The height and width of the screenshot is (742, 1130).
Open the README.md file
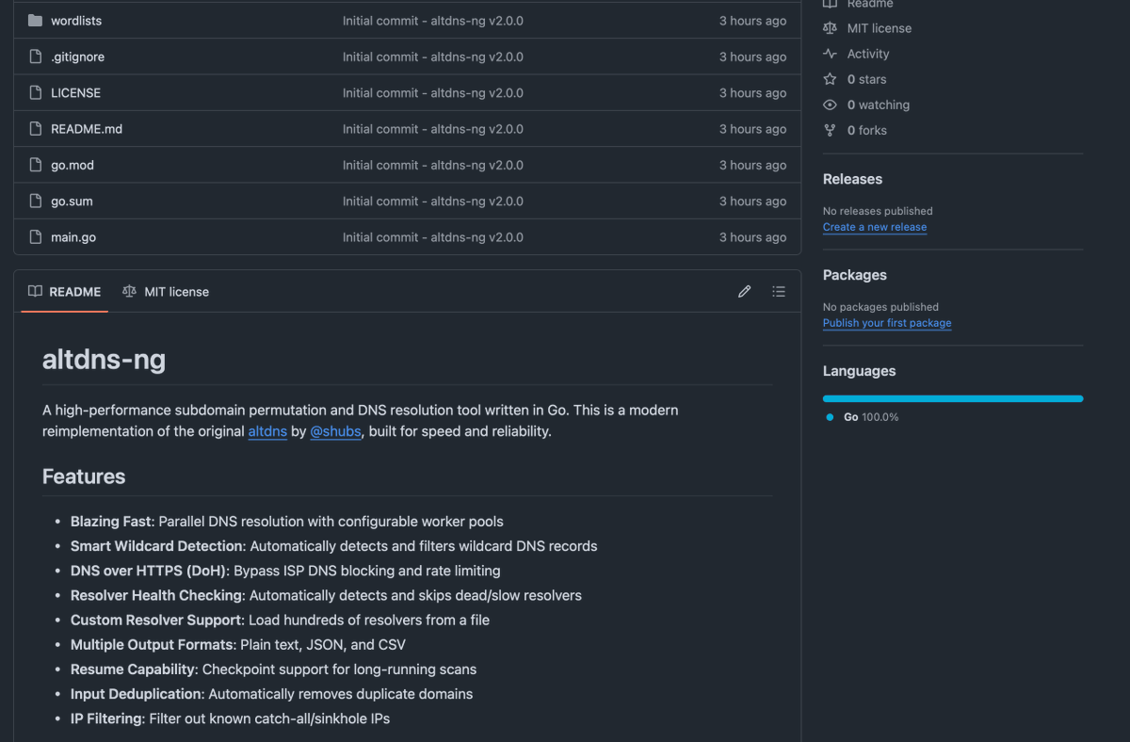pos(87,129)
